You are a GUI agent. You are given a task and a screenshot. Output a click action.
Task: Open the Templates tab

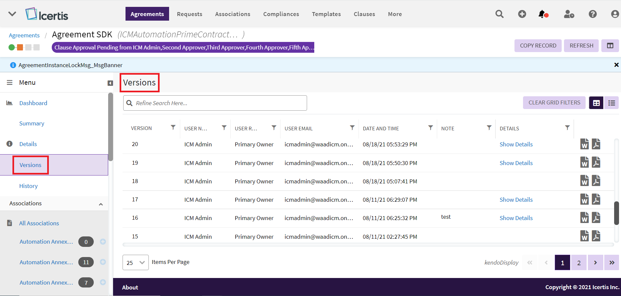326,14
